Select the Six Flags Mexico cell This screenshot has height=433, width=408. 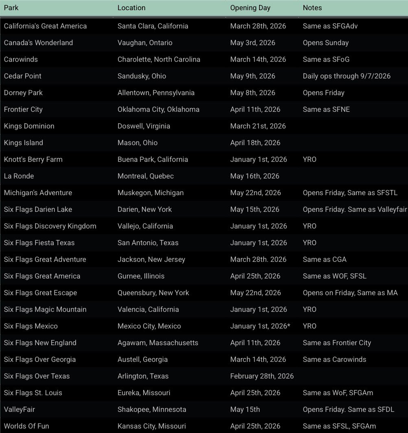click(x=31, y=326)
